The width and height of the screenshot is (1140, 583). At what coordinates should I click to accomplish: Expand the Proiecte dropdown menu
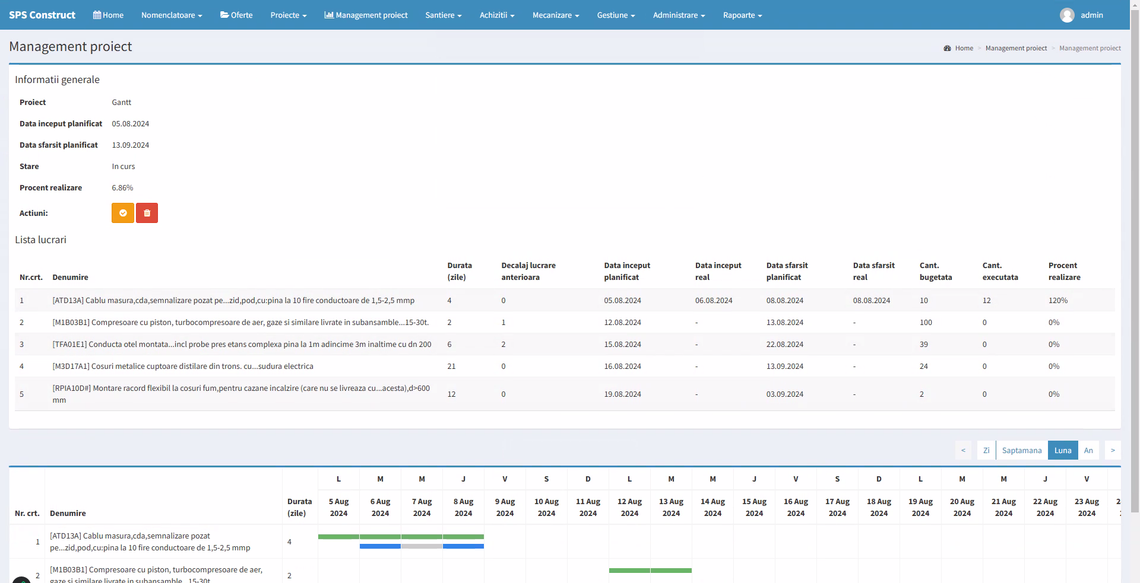click(288, 15)
